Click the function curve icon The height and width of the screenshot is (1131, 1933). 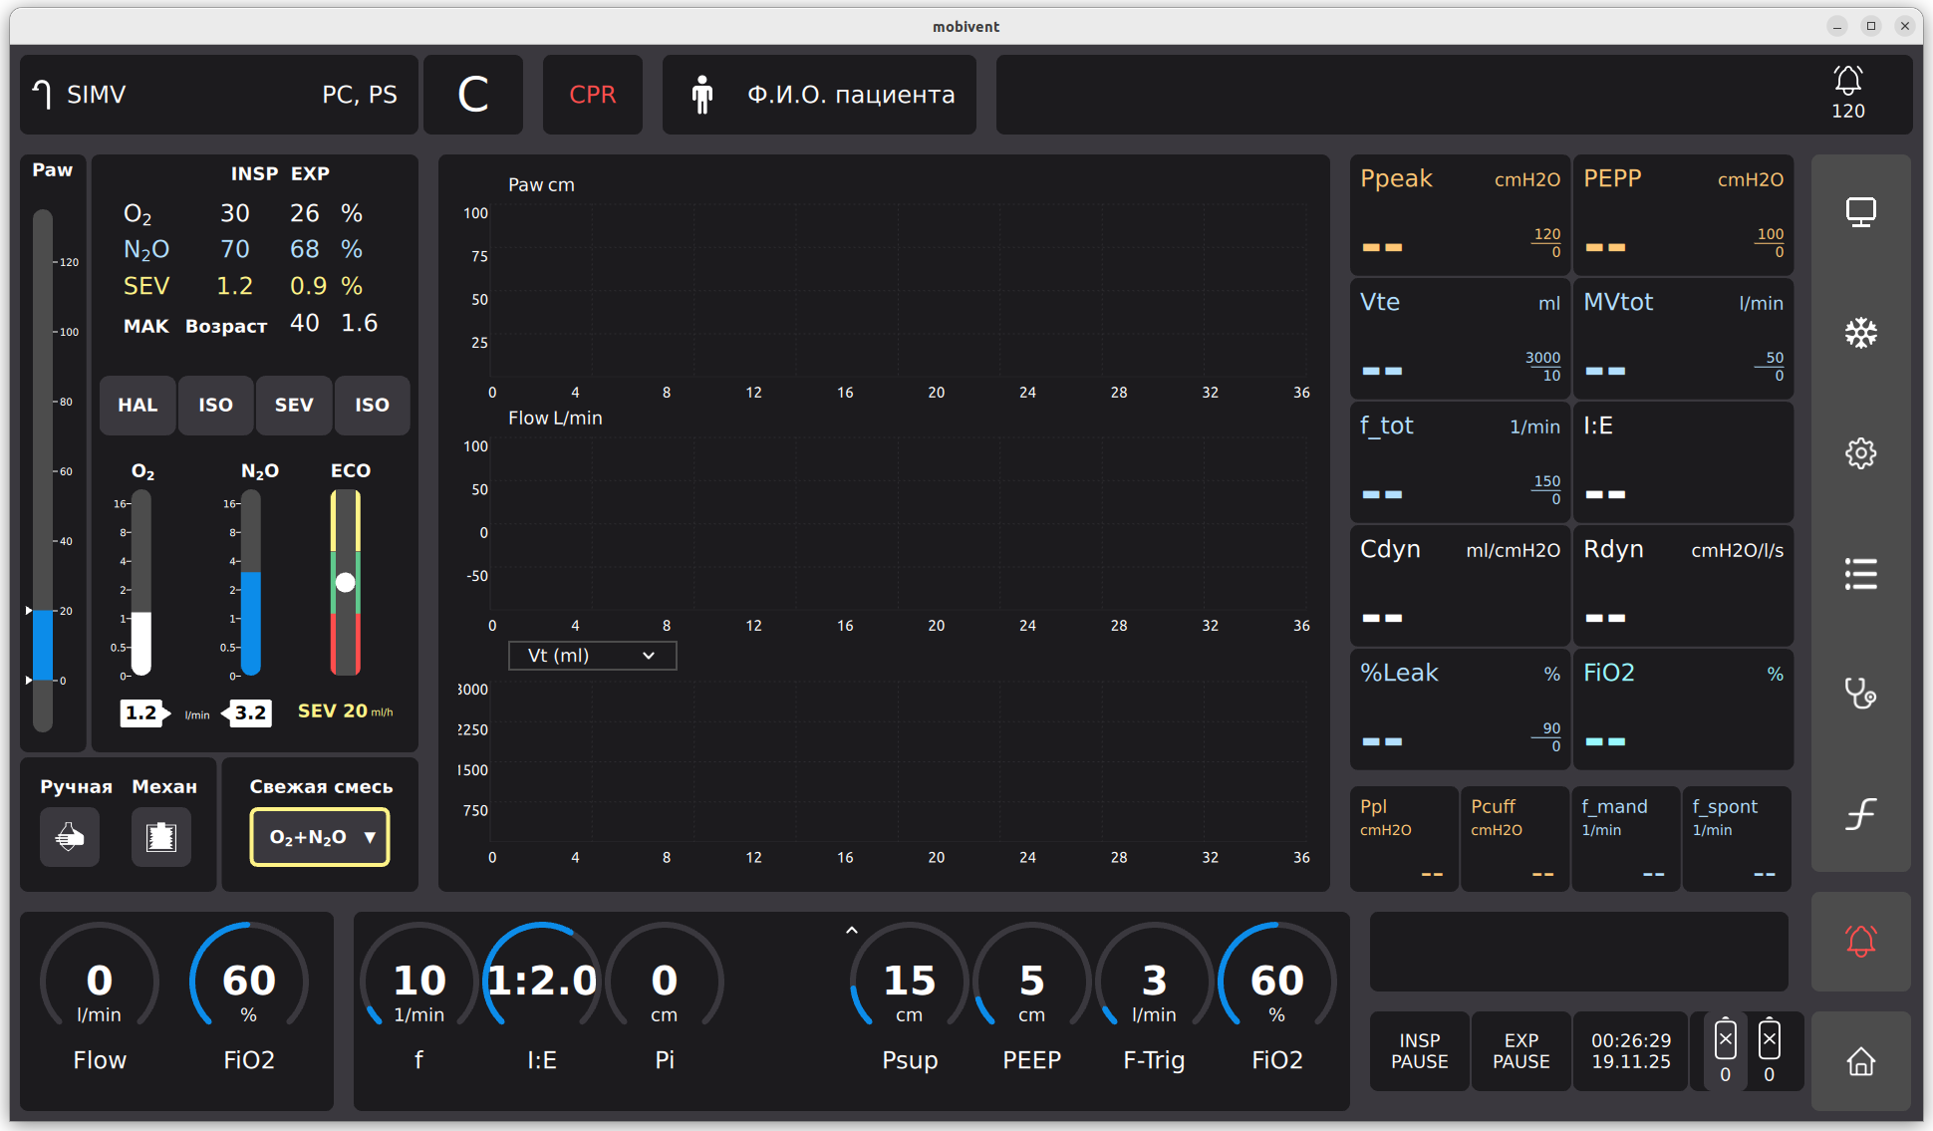coord(1860,814)
